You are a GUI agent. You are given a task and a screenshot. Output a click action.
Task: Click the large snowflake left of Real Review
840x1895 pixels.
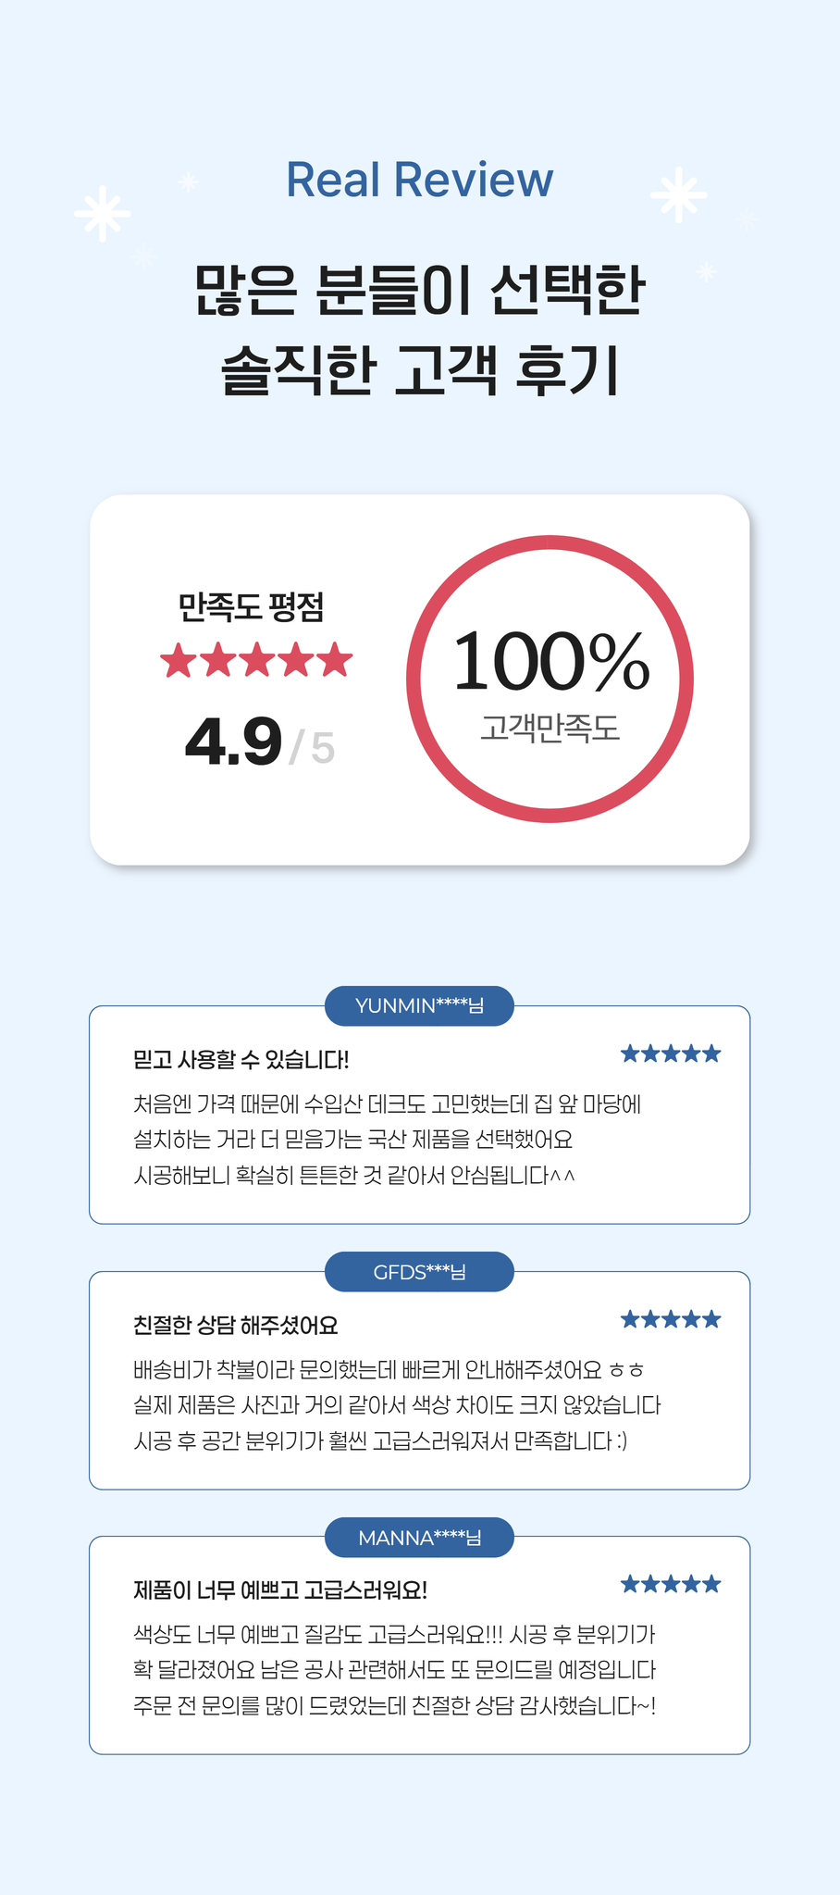(x=102, y=214)
